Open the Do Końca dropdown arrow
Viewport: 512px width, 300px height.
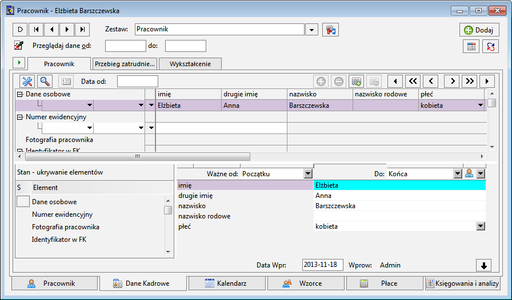click(x=458, y=174)
